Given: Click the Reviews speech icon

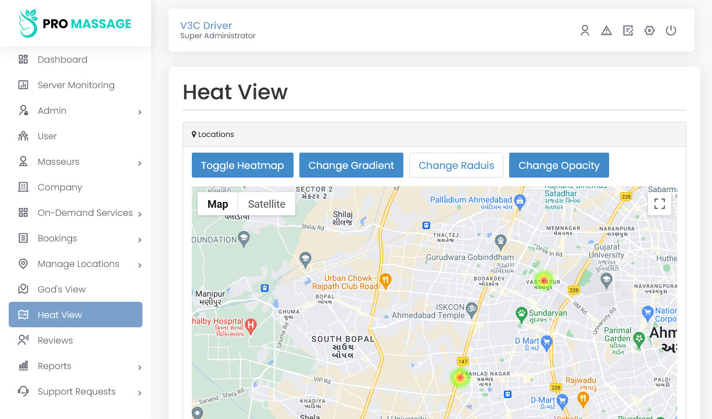Looking at the screenshot, I should (x=23, y=340).
